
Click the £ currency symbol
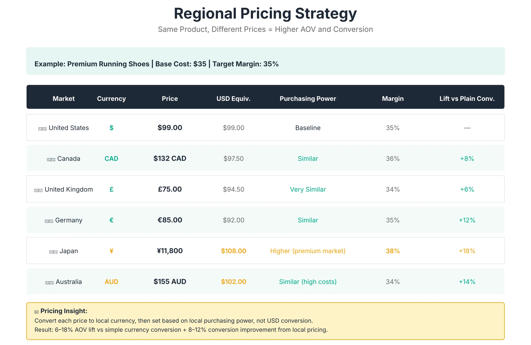[x=112, y=189]
